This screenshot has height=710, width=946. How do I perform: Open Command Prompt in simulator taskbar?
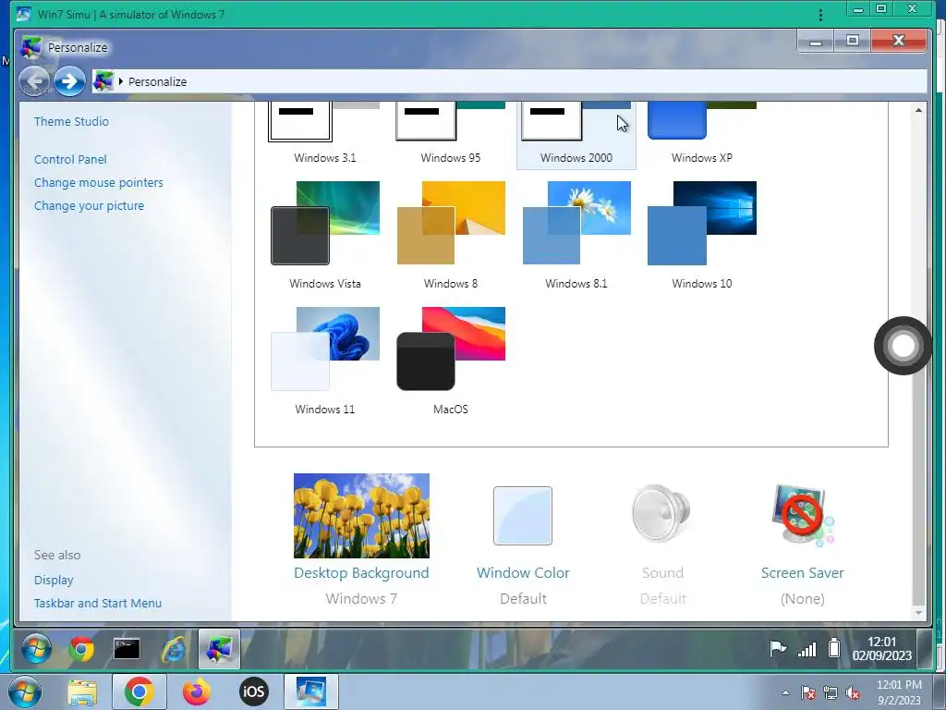pyautogui.click(x=127, y=649)
